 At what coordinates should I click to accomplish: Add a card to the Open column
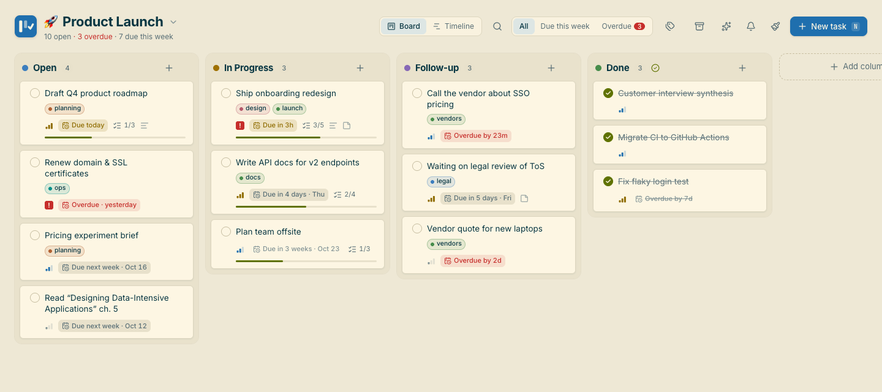pyautogui.click(x=169, y=68)
